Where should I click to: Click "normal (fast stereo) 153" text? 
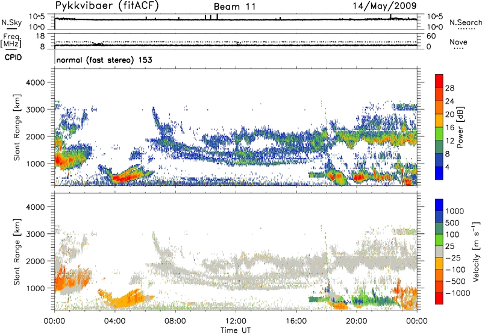point(104,60)
